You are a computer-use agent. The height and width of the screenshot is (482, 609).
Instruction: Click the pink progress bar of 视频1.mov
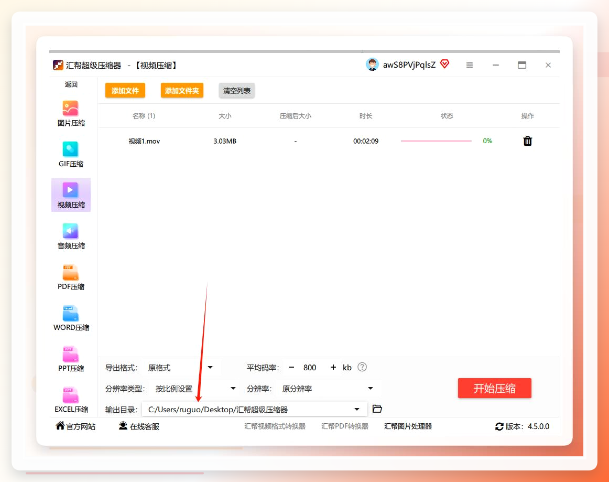point(436,141)
